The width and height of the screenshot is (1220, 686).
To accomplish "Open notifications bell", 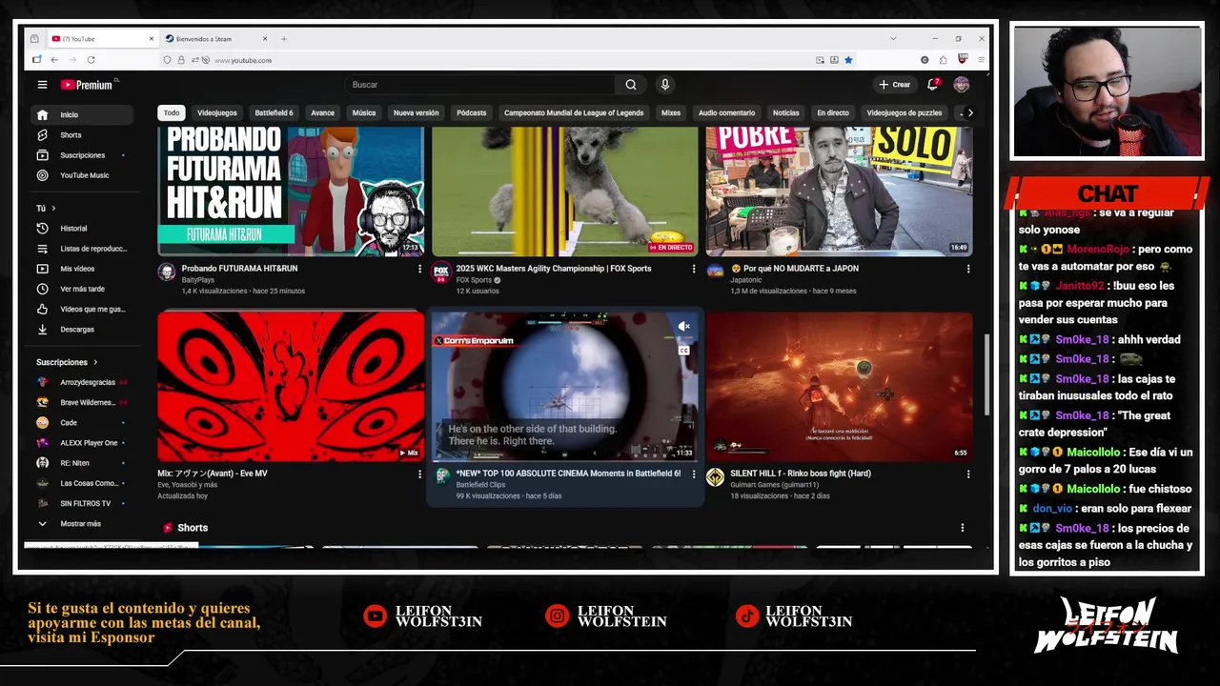I will pyautogui.click(x=933, y=85).
